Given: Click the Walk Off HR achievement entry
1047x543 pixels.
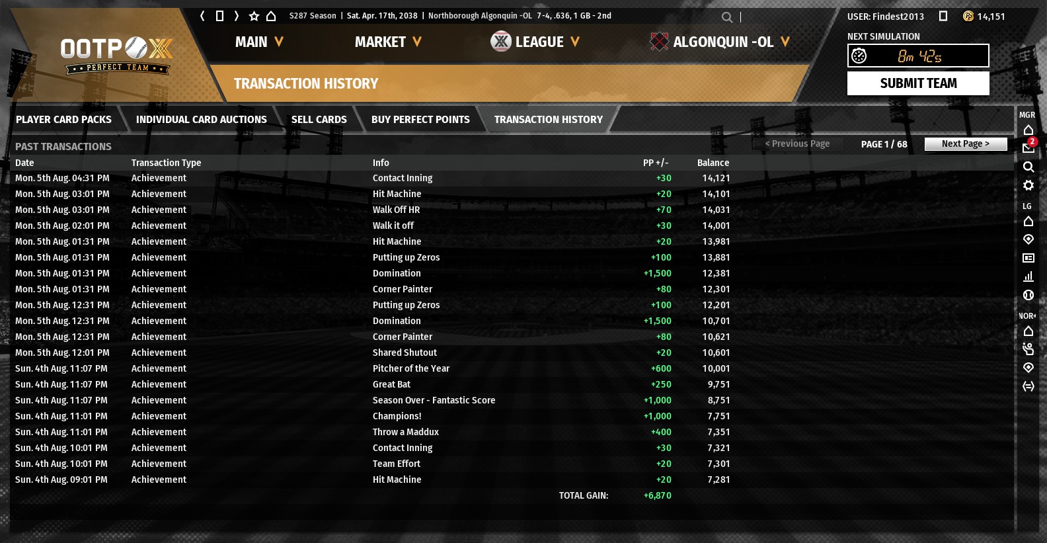Looking at the screenshot, I should coord(396,210).
